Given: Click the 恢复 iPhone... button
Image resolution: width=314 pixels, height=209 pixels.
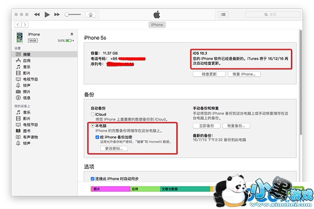Looking at the screenshot, I should point(244,74).
